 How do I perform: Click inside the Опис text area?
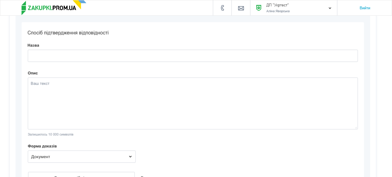(x=193, y=103)
